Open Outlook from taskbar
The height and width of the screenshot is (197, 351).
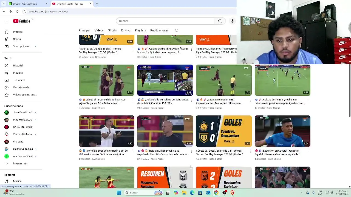click(x=208, y=193)
